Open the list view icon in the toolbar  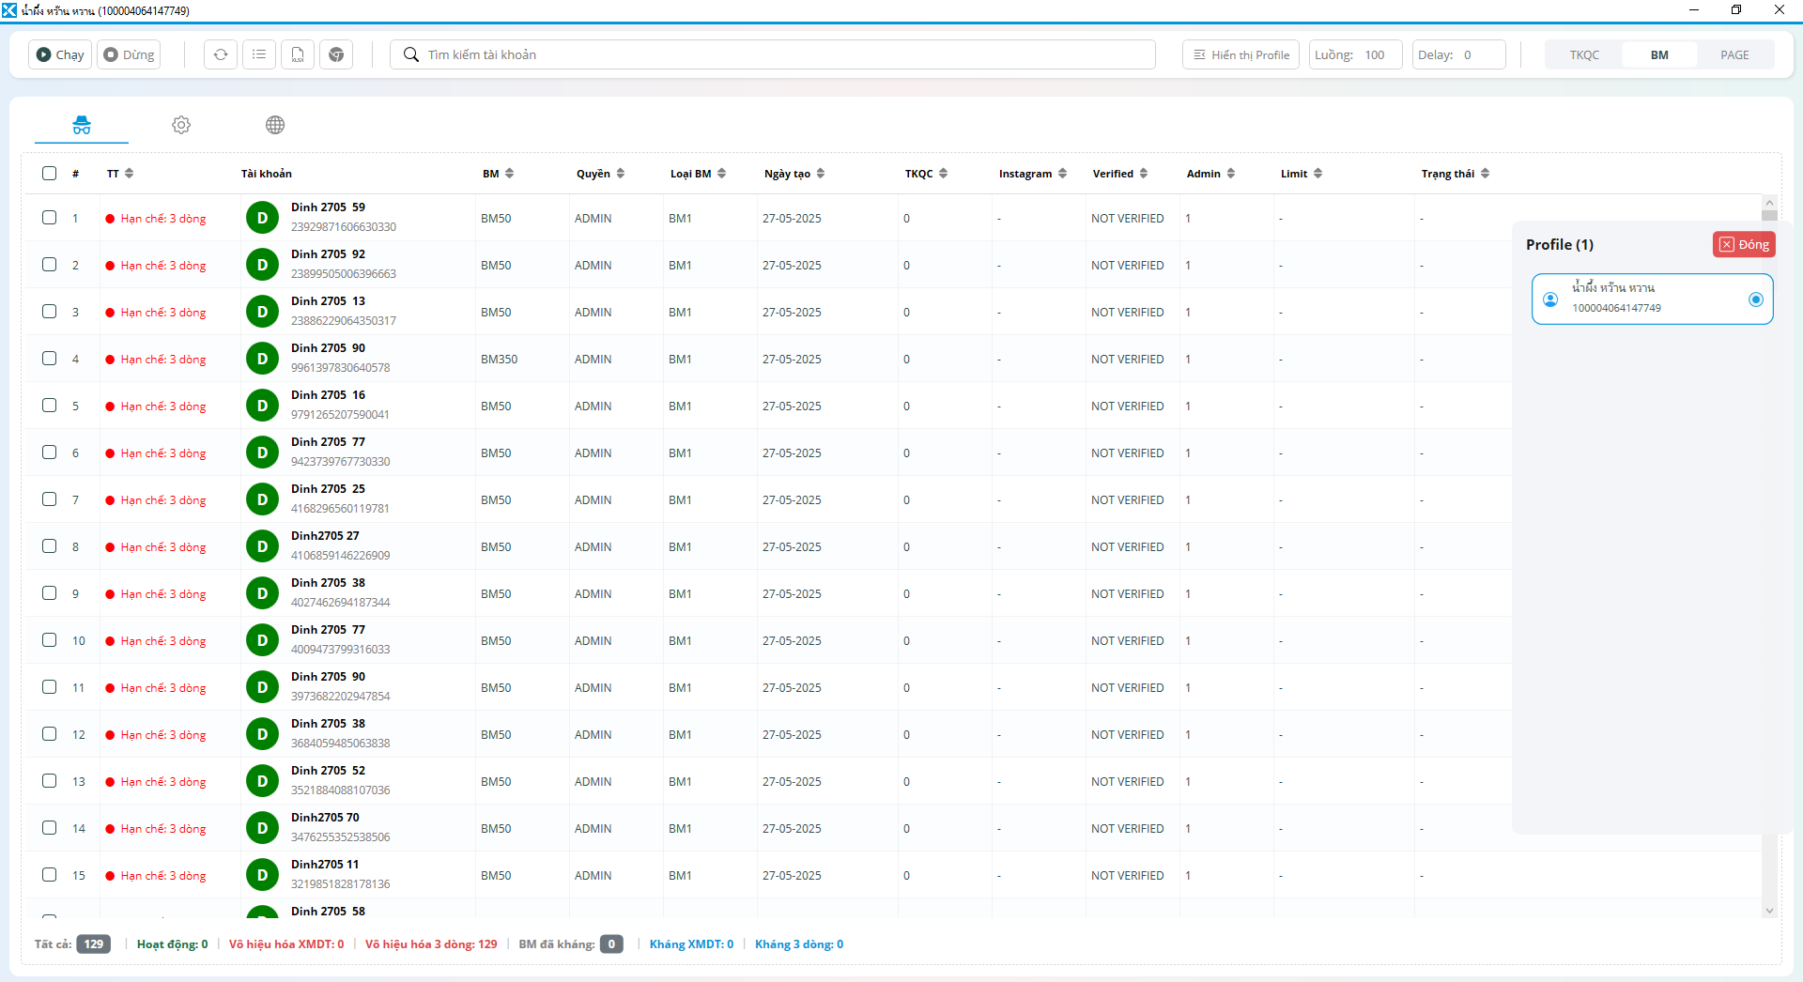pos(259,54)
